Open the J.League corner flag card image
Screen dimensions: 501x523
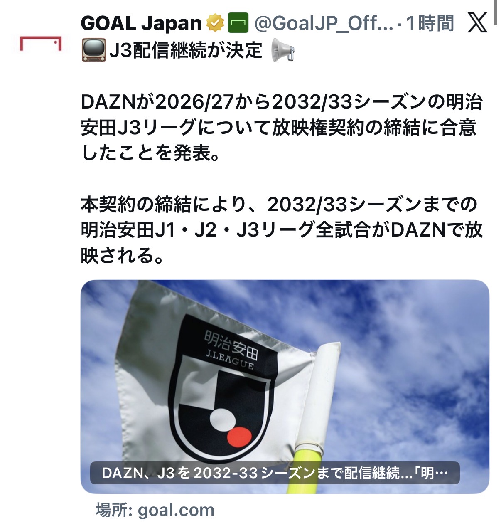pyautogui.click(x=285, y=387)
